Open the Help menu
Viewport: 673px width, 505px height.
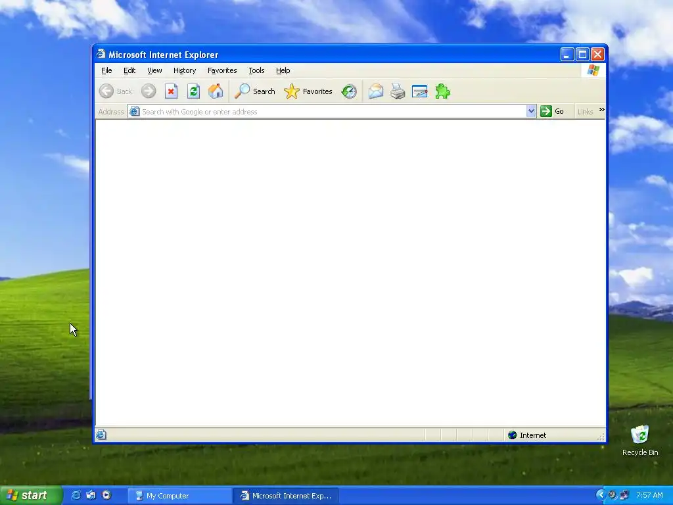283,70
